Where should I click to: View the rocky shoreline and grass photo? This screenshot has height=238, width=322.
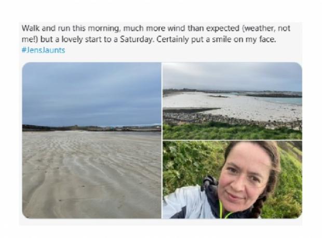[x=232, y=101]
